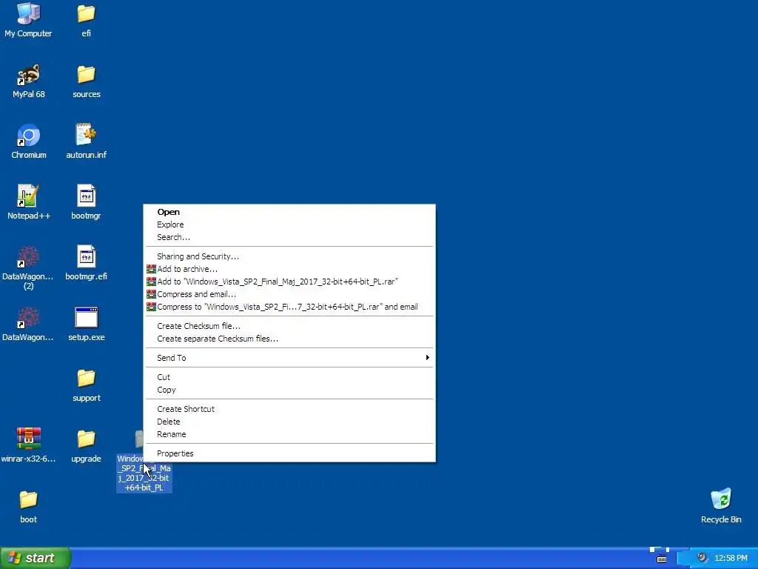This screenshot has height=569, width=758.
Task: Select the autorun.inf file icon
Action: (86, 135)
